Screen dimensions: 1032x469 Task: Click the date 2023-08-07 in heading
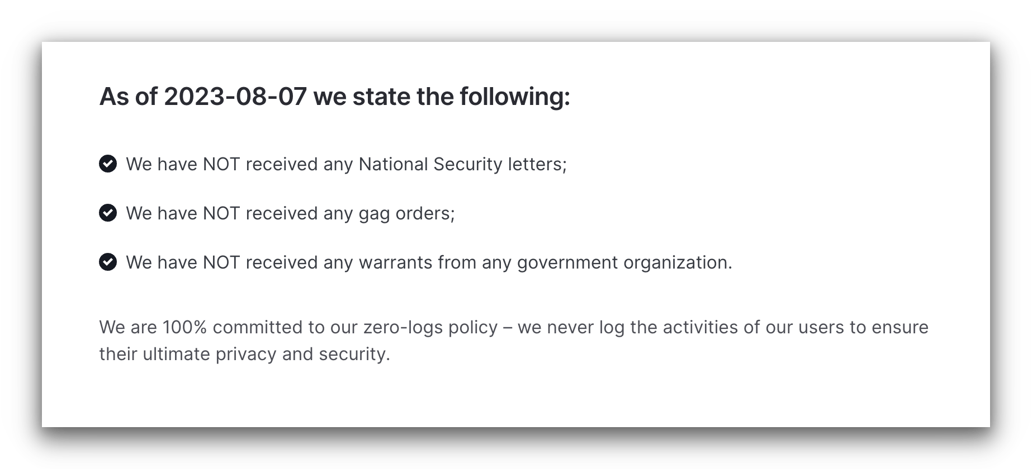[235, 97]
